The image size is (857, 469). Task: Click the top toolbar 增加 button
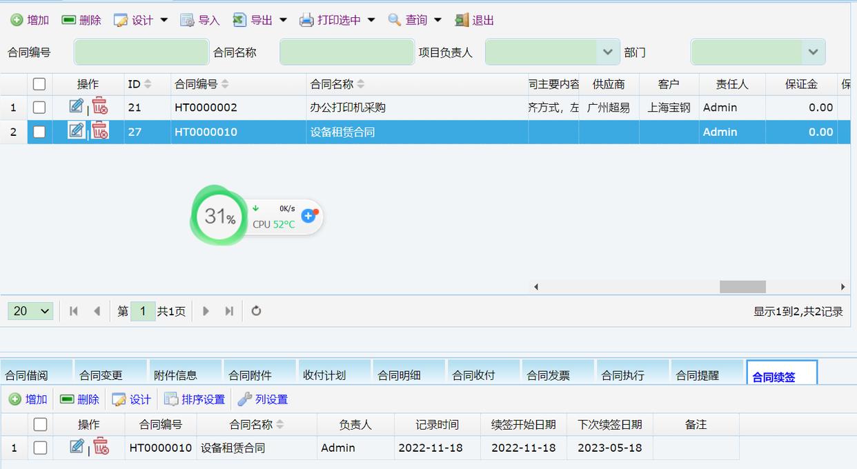[30, 20]
